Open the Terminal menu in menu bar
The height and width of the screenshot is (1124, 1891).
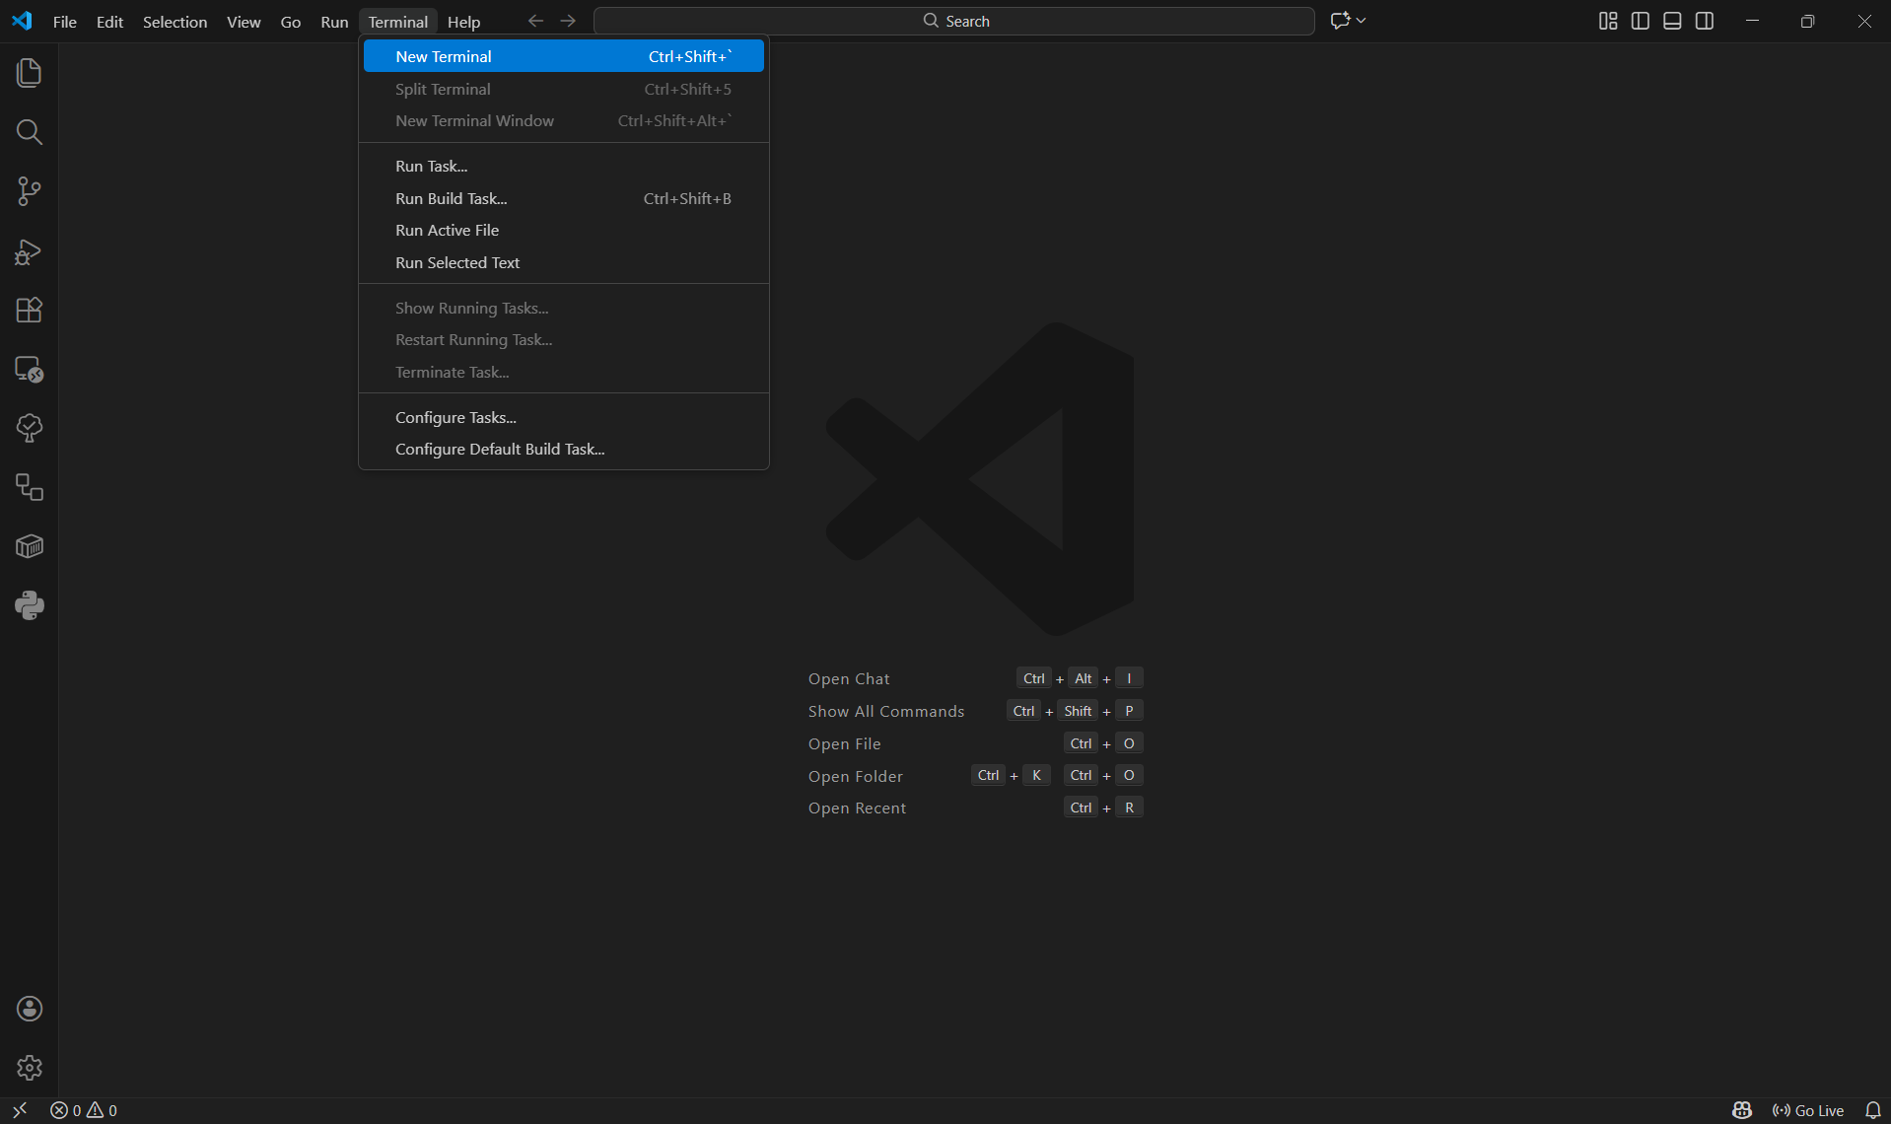click(397, 21)
